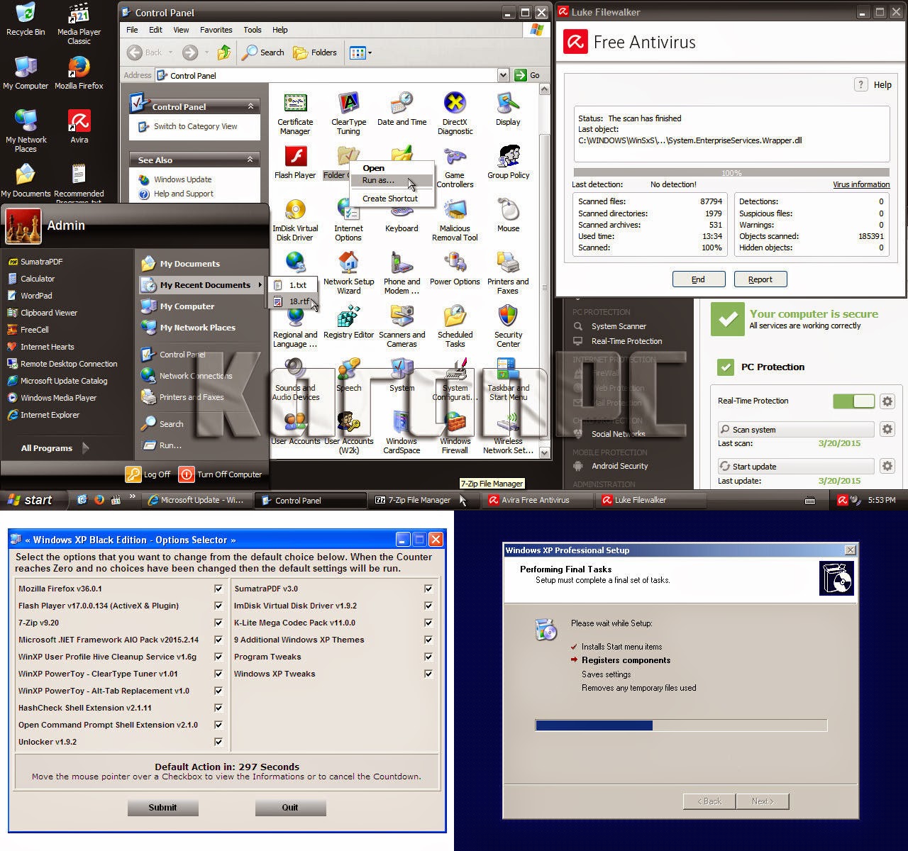Choose Run as... in context menu
Viewport: 908px width, 851px height.
click(x=391, y=181)
